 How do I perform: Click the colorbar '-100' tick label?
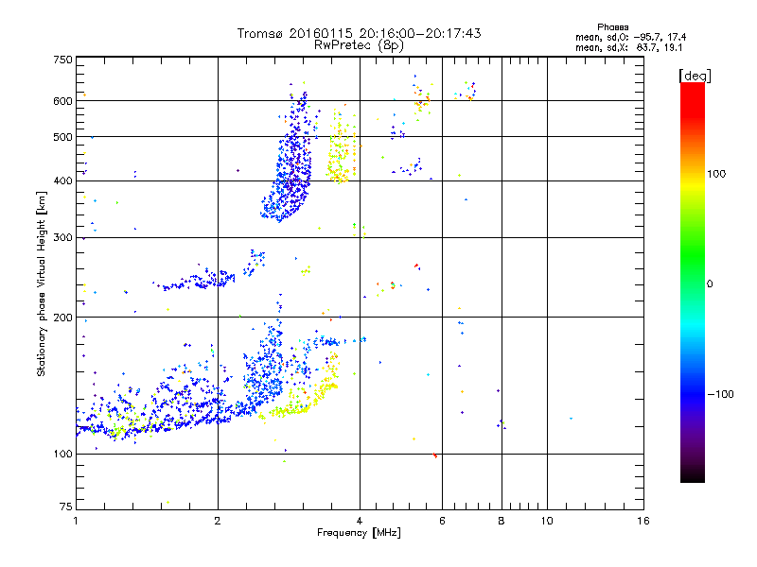(720, 394)
